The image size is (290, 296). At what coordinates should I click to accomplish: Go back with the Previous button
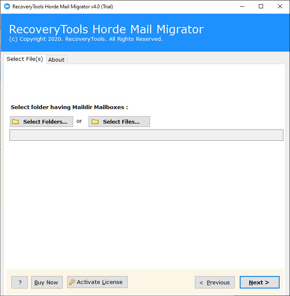(215, 282)
